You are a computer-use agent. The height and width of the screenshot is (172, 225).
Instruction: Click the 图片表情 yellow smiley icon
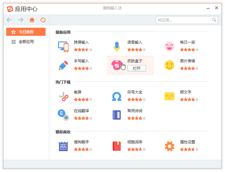(169, 65)
